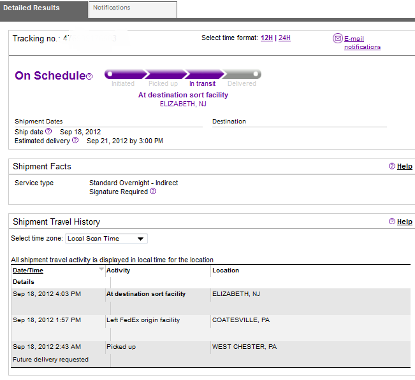Click question mark icon beside Ship date
415x380 pixels.
point(48,131)
